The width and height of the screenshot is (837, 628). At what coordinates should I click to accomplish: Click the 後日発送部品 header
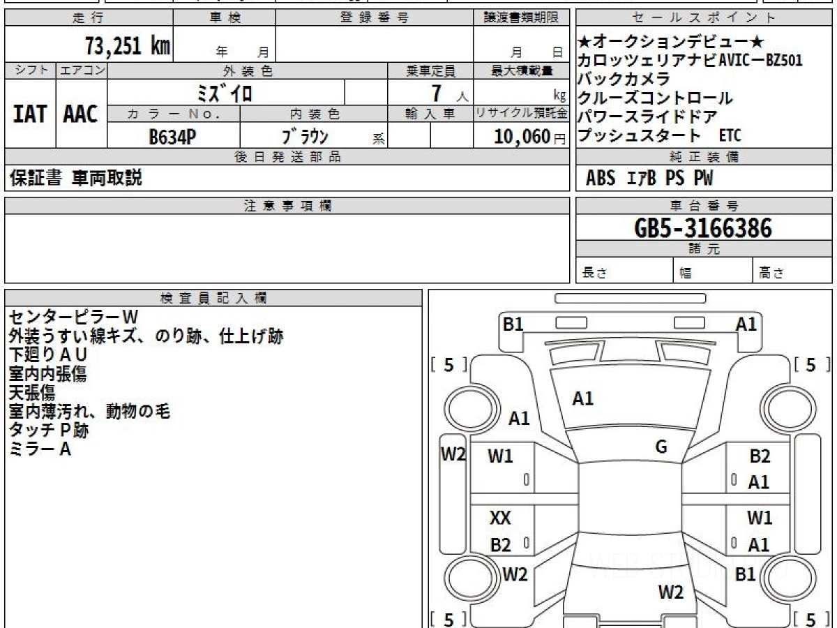[287, 157]
